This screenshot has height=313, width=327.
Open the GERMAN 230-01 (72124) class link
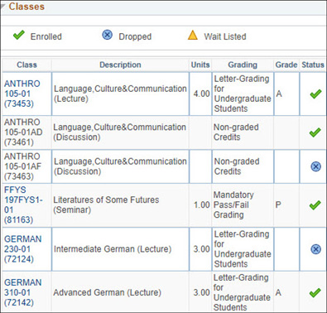pyautogui.click(x=22, y=249)
